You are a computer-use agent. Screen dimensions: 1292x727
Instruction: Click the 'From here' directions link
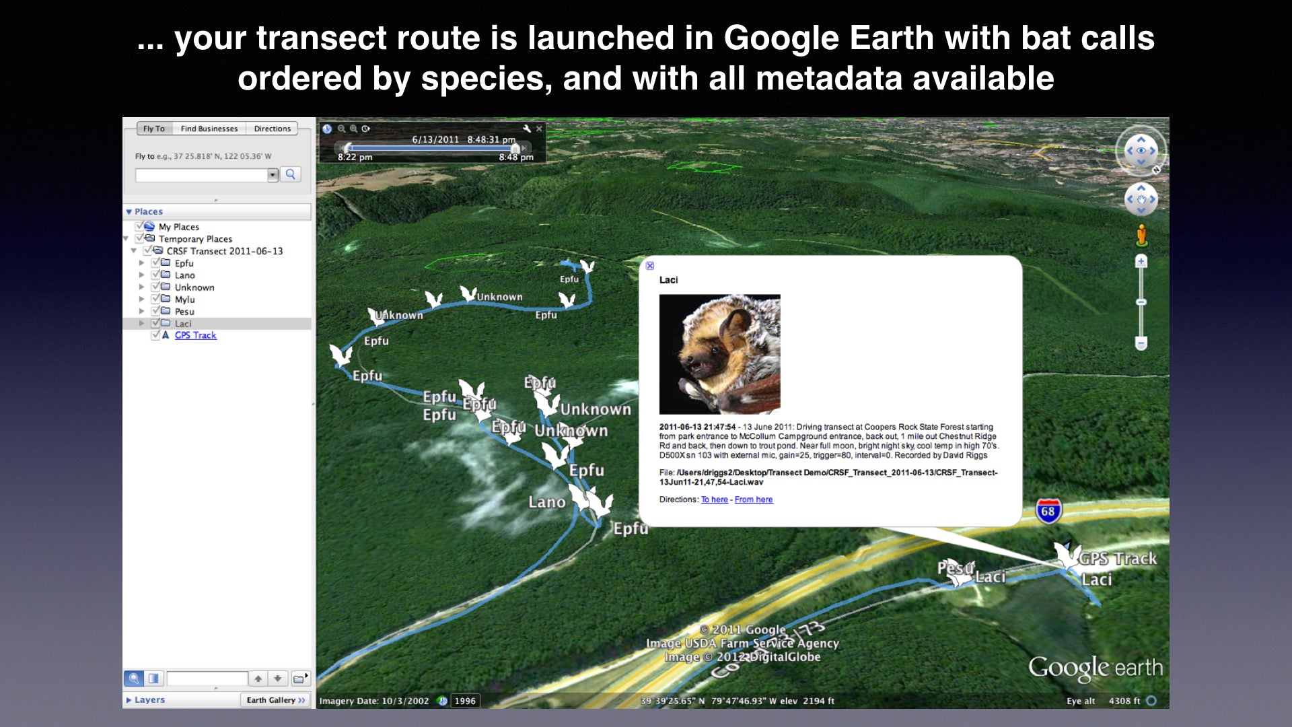pyautogui.click(x=753, y=499)
